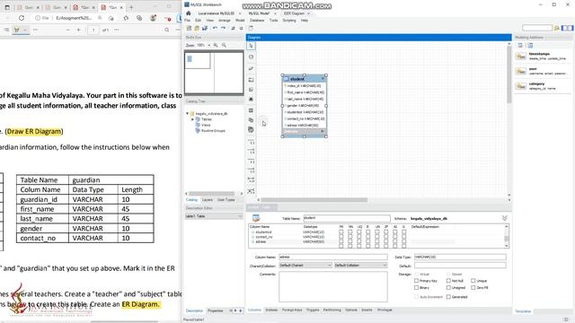The width and height of the screenshot is (575, 323).
Task: Select the place new table tool
Action: (x=251, y=110)
